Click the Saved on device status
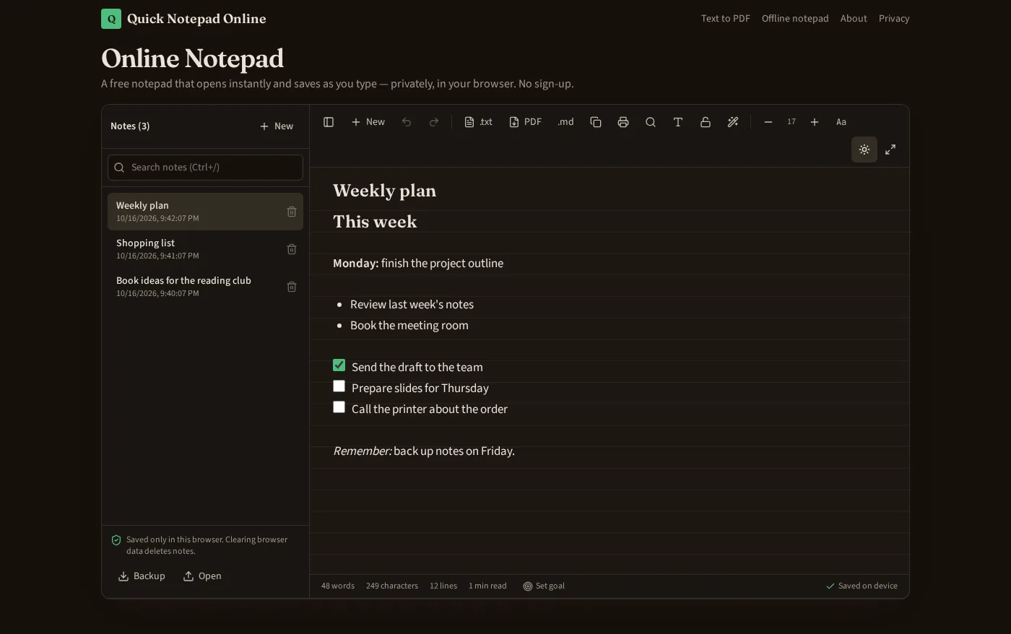This screenshot has height=634, width=1011. (x=862, y=586)
